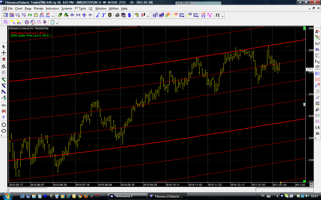Select the abc text annotation tool

coord(4,105)
